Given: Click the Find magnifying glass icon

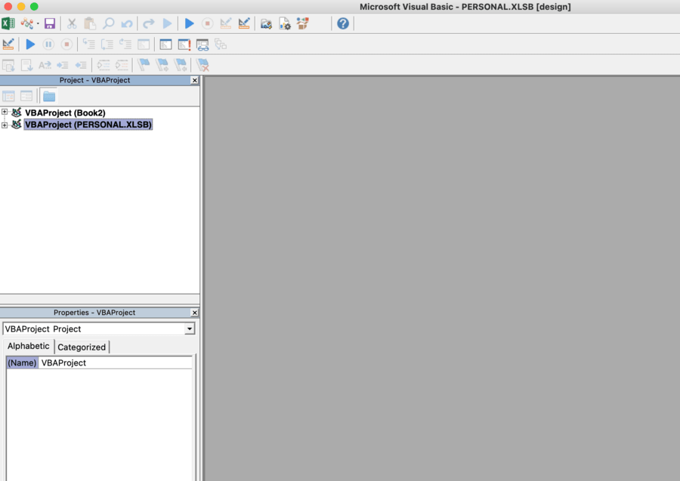Looking at the screenshot, I should (x=108, y=23).
